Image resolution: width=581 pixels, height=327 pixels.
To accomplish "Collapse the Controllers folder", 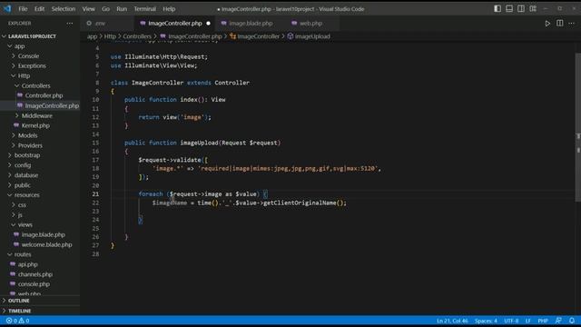I will pyautogui.click(x=35, y=85).
